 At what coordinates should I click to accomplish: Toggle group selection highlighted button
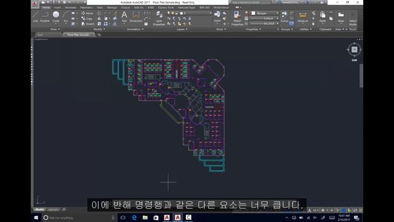pos(291,23)
